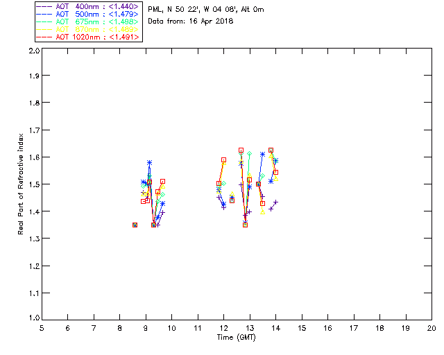Click the blue star marker at 1.61 near 13.5 GMT
444x355 pixels.
tap(262, 155)
